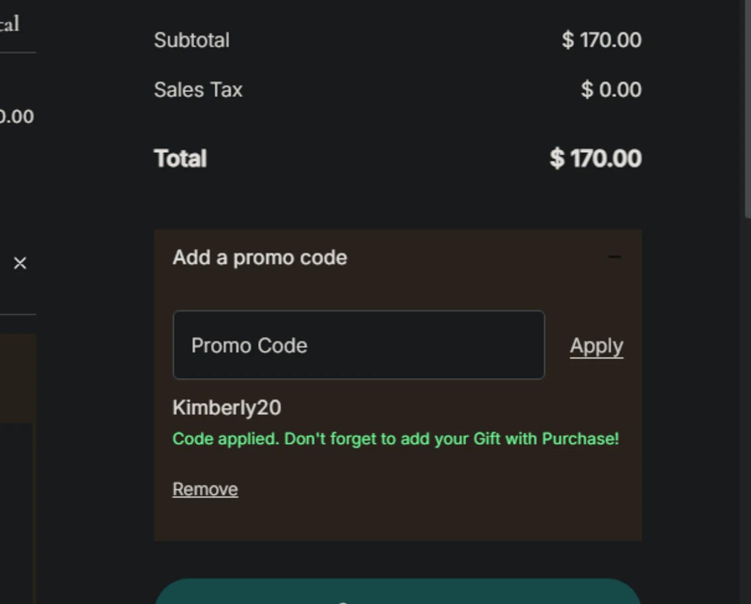Click the Subtotal amount $ 170.00
Viewport: 751px width, 604px height.
tap(601, 40)
